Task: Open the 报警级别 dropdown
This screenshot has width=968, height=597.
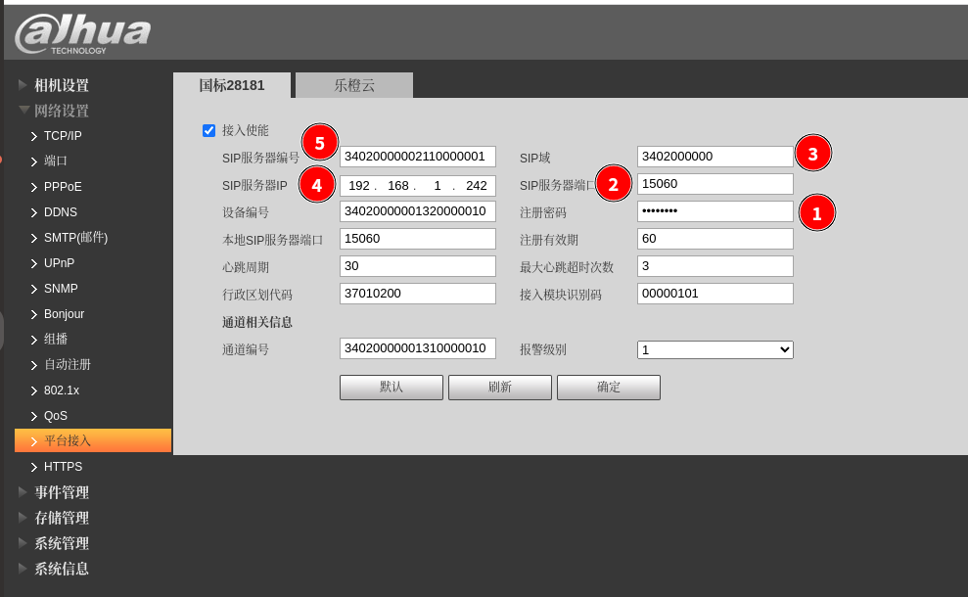Action: (714, 349)
